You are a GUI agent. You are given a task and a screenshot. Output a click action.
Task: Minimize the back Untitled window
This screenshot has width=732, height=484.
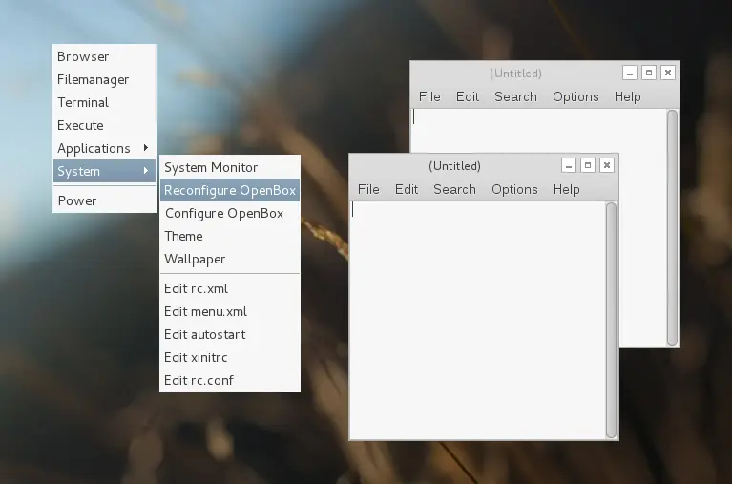coord(630,73)
